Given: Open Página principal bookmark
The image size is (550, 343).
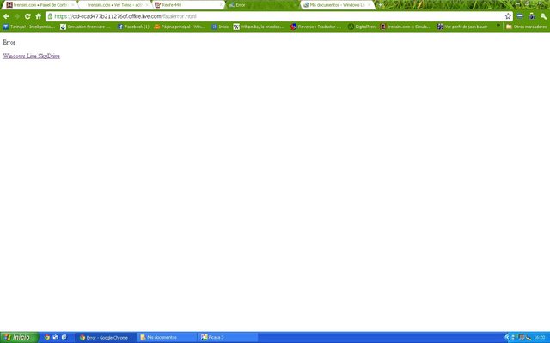Looking at the screenshot, I should [180, 27].
